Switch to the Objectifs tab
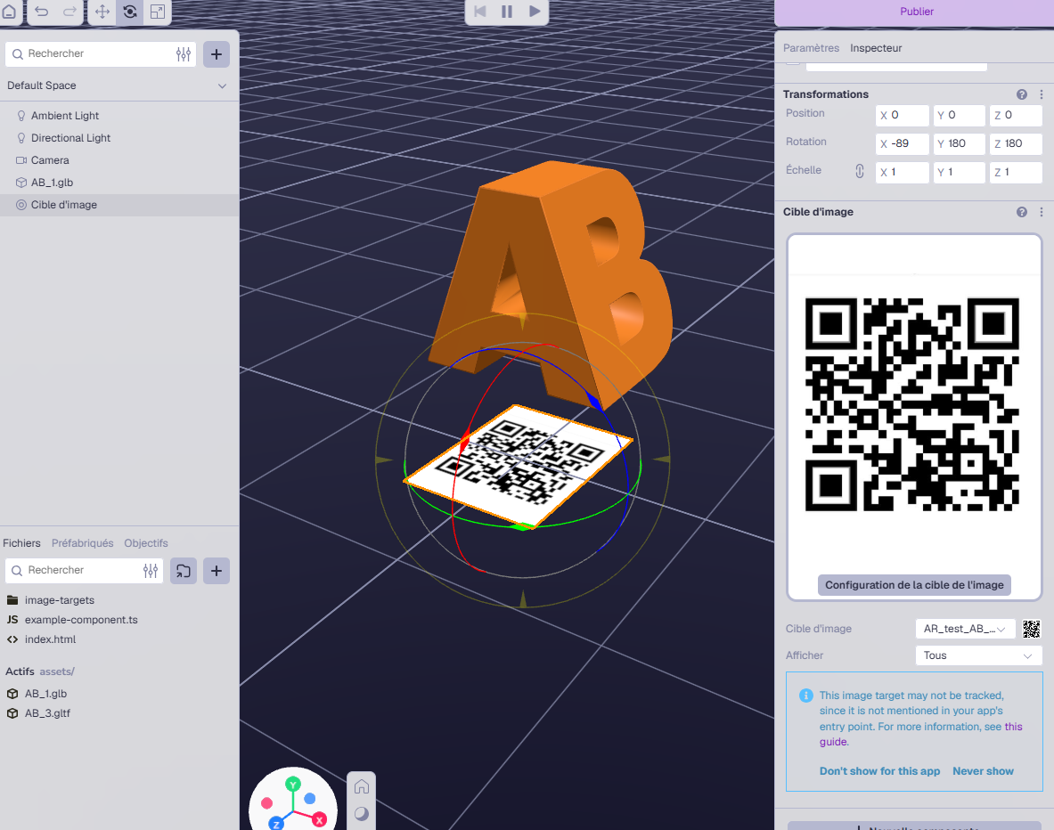The height and width of the screenshot is (830, 1054). click(x=146, y=543)
